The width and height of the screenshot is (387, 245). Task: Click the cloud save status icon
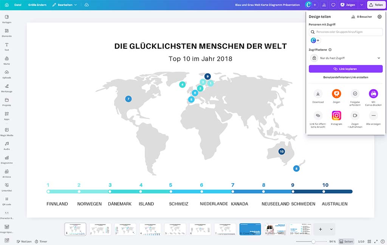tap(87, 5)
